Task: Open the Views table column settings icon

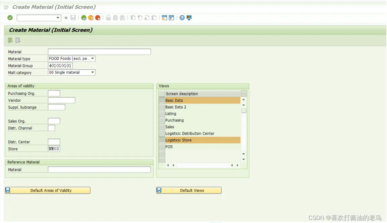Action: pyautogui.click(x=244, y=94)
